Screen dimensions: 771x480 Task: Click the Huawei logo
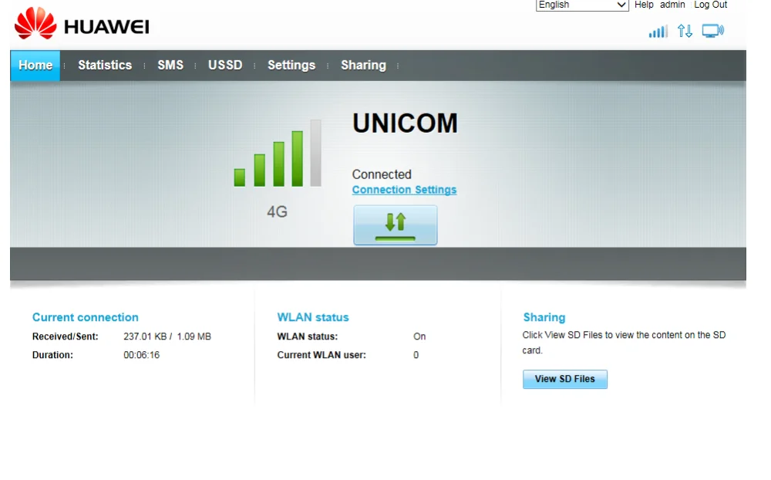[82, 24]
